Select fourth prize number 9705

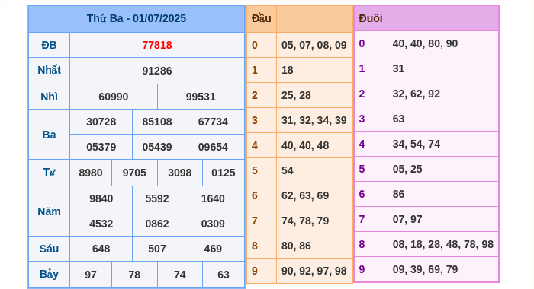click(x=134, y=173)
